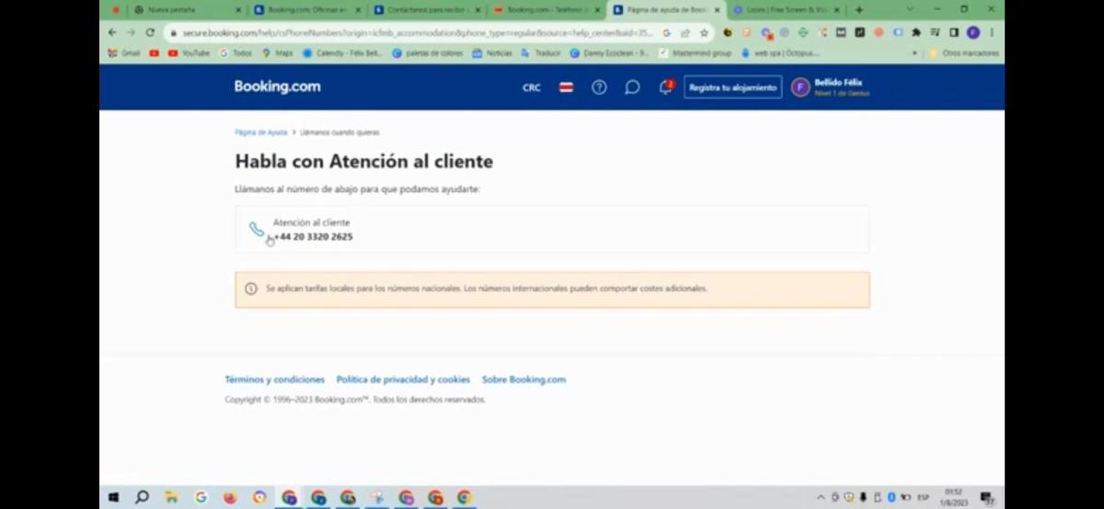The height and width of the screenshot is (509, 1104).
Task: Open the Maps bookmark
Action: 277,53
